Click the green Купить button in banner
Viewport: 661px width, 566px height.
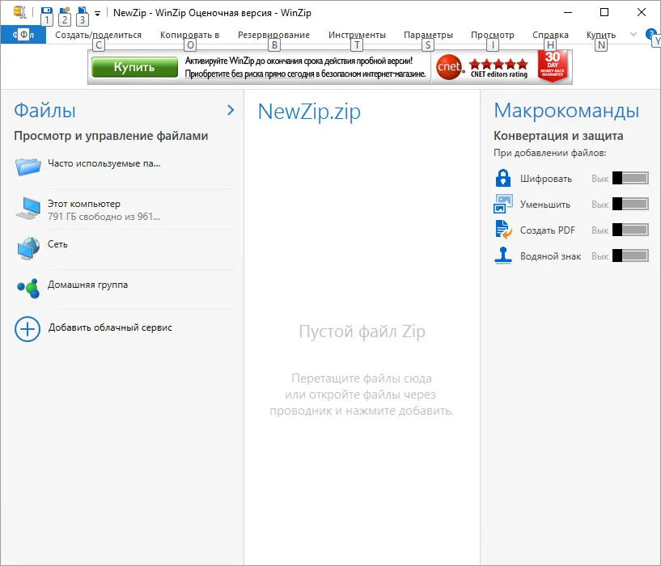tap(134, 67)
